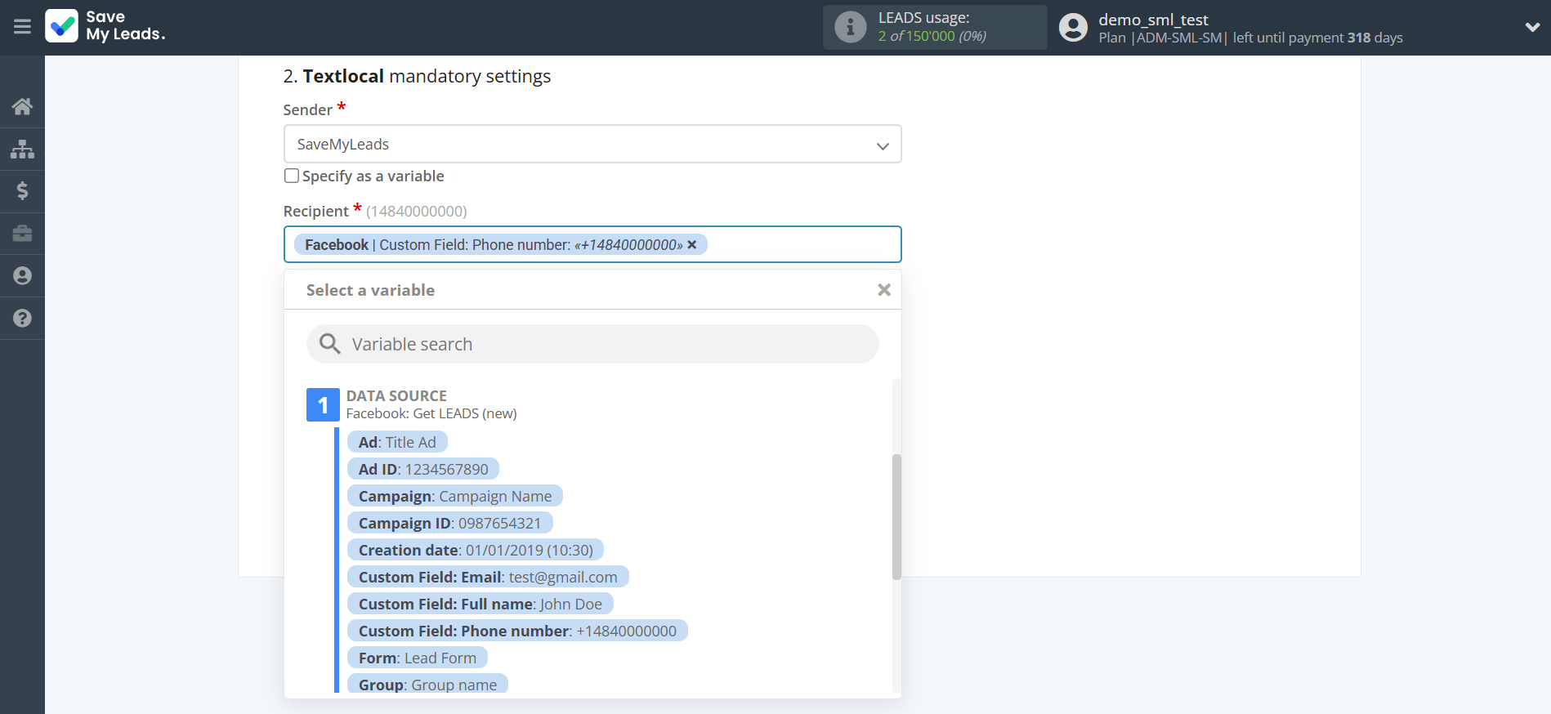Open the hamburger menu
Screen dimensions: 1551x714
[22, 27]
